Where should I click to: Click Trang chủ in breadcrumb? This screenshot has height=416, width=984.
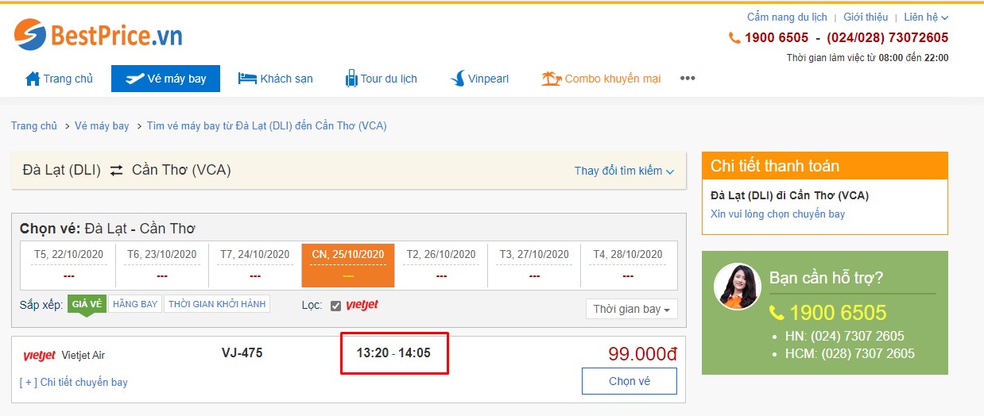tap(34, 126)
